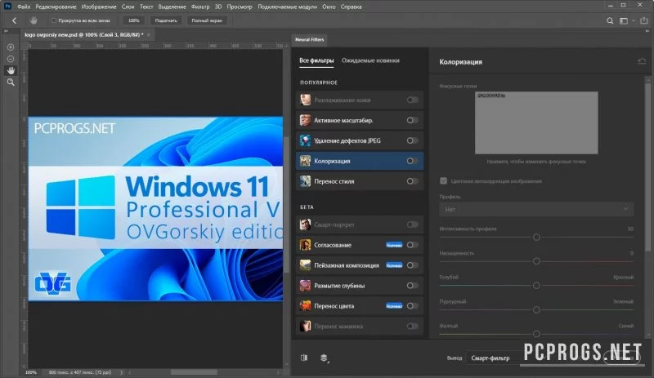Click the back arrow in options bar

click(14, 20)
